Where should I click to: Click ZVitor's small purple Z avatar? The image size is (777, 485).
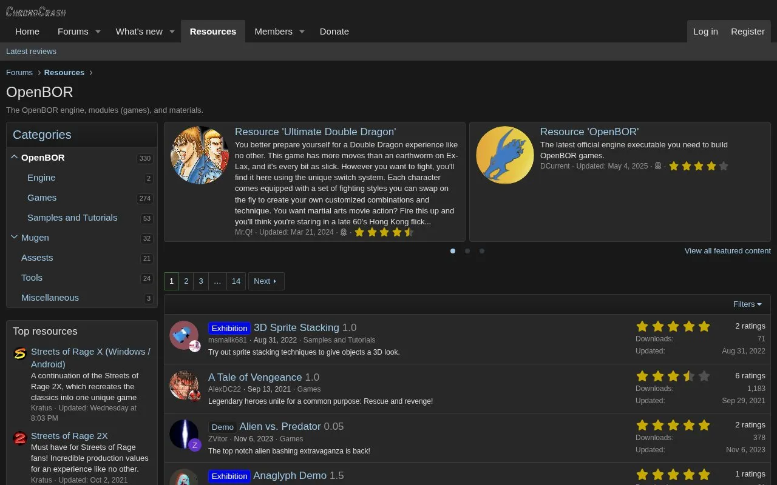(x=195, y=445)
